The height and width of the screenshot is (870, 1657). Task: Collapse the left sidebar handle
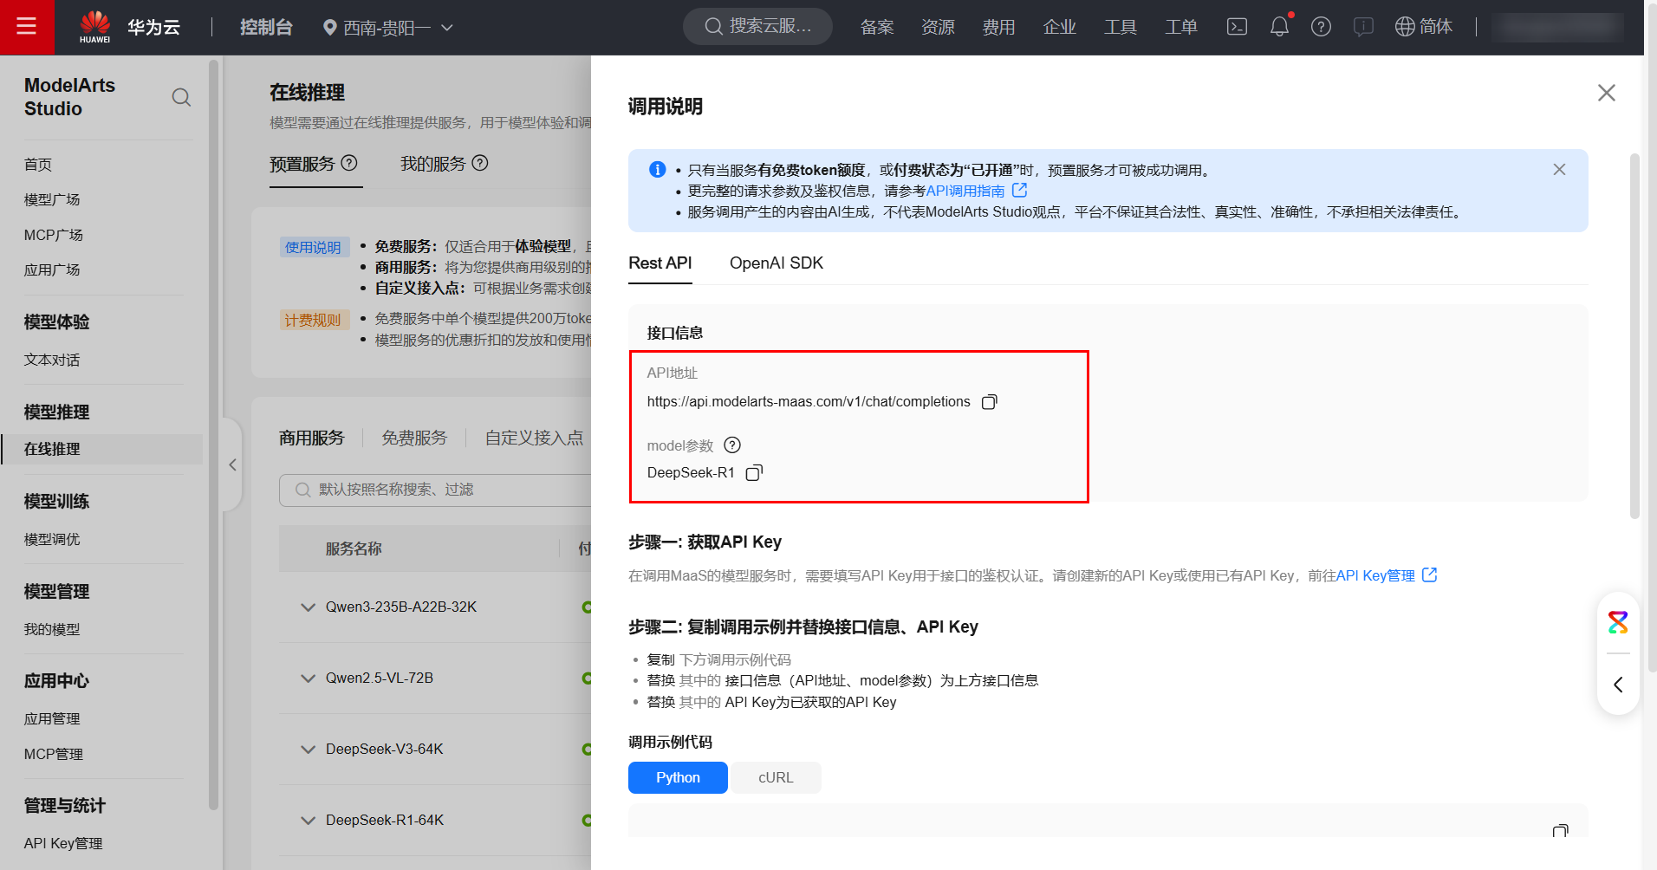click(x=232, y=465)
